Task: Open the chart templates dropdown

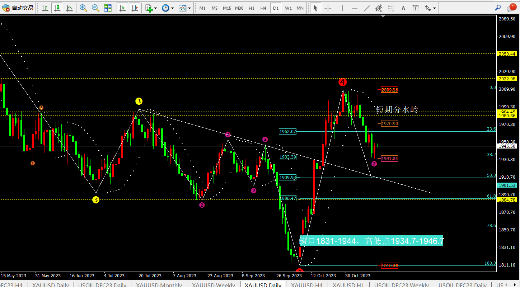Action: (x=184, y=8)
